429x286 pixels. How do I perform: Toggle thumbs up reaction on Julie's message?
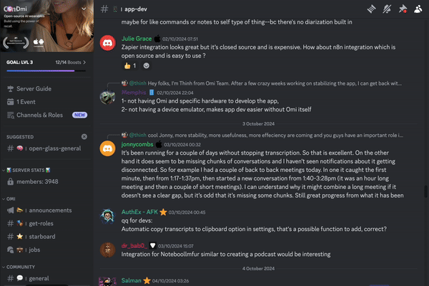click(129, 66)
